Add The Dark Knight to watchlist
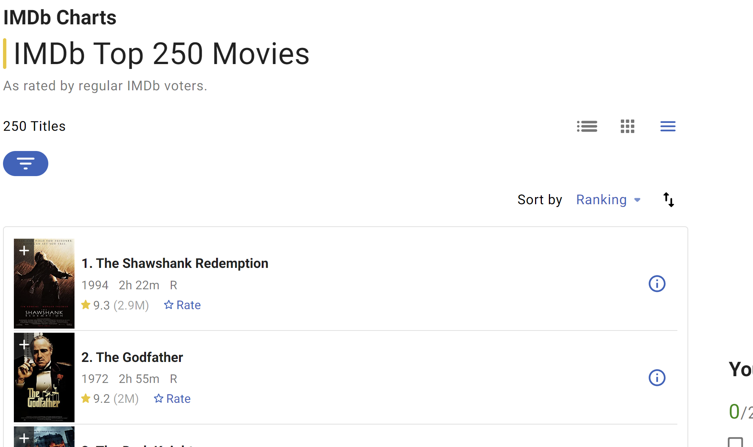Viewport: 753px width, 447px height. (24, 438)
